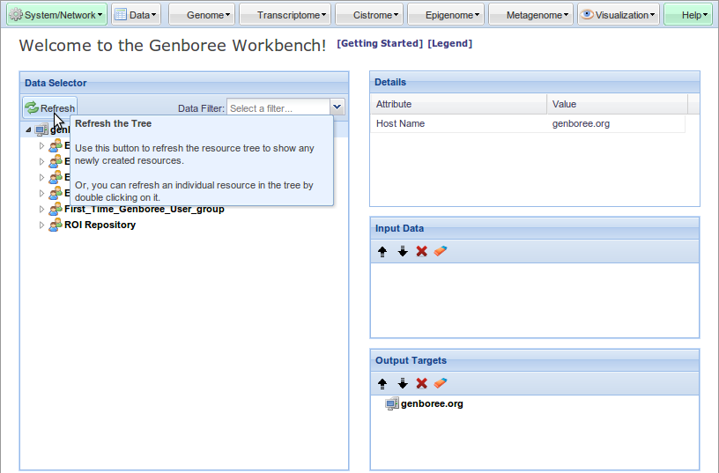Click the Data Filter input field
Viewport: 719px width, 473px height.
pyautogui.click(x=278, y=107)
